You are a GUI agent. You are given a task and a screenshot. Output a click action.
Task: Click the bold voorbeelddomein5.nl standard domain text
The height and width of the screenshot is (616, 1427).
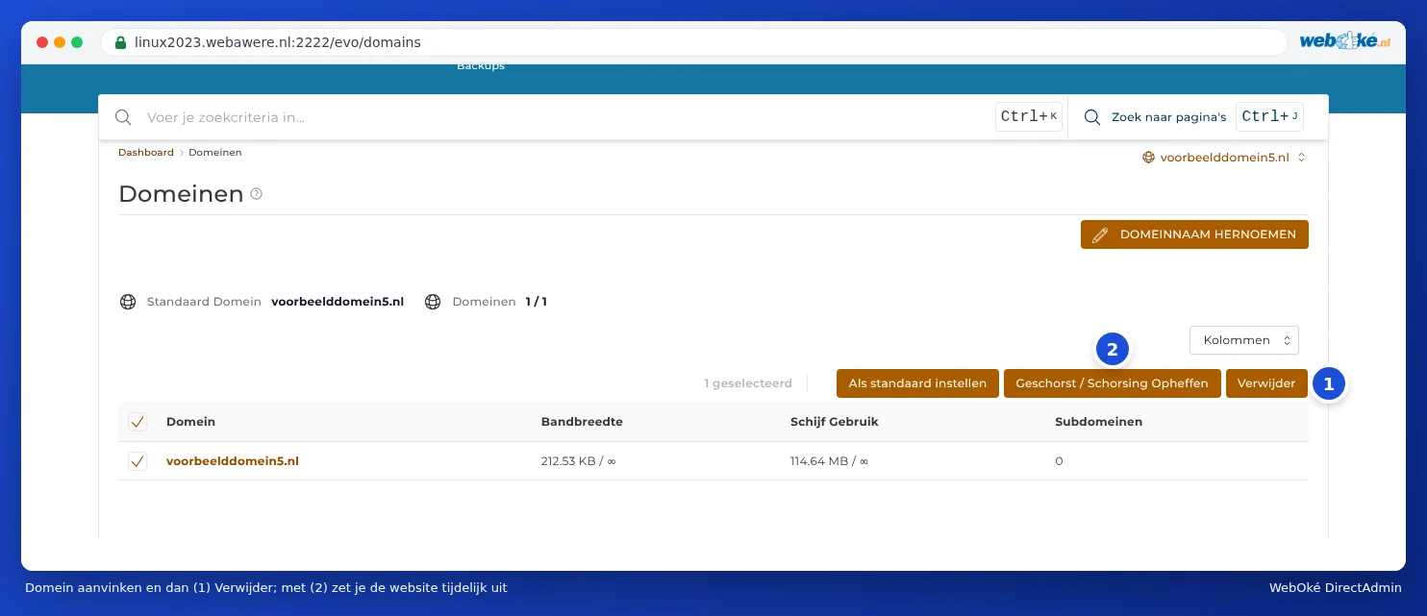point(338,302)
